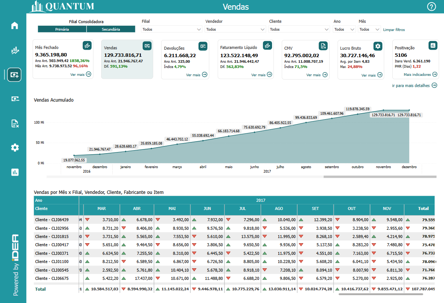Viewport: 444px width, 303px height.
Task: Select the Vendas summary card
Action: [x=127, y=60]
